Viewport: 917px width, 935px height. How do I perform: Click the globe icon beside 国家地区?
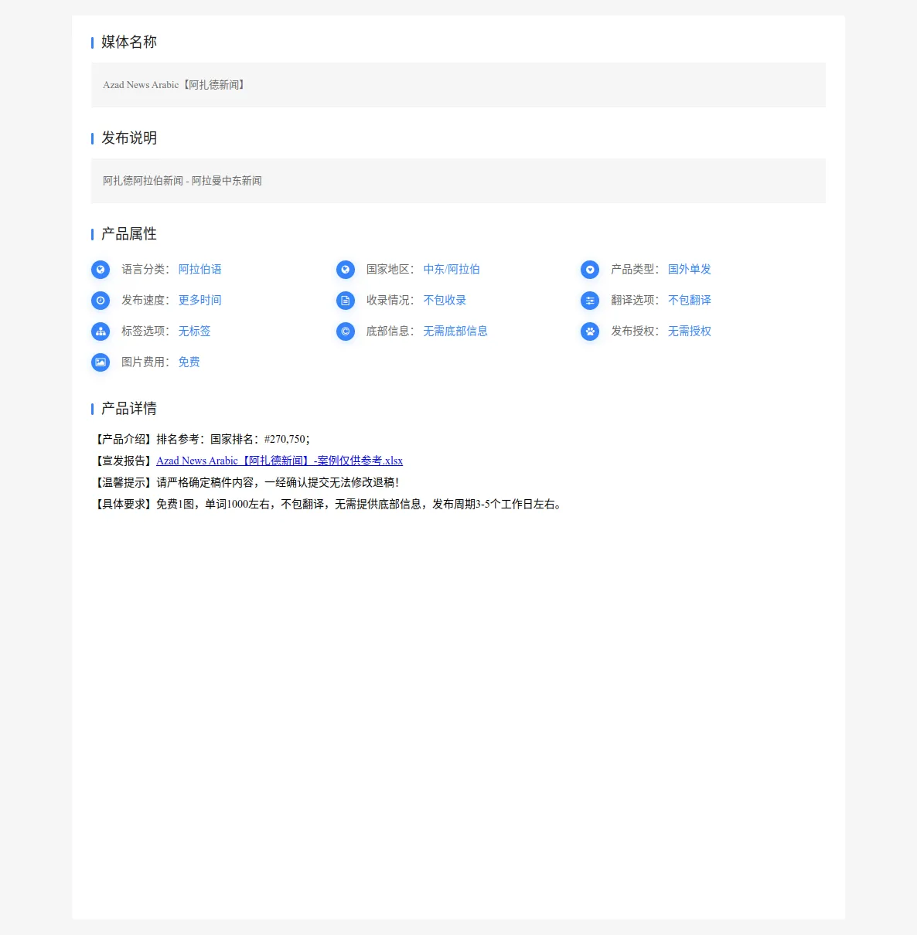click(346, 270)
